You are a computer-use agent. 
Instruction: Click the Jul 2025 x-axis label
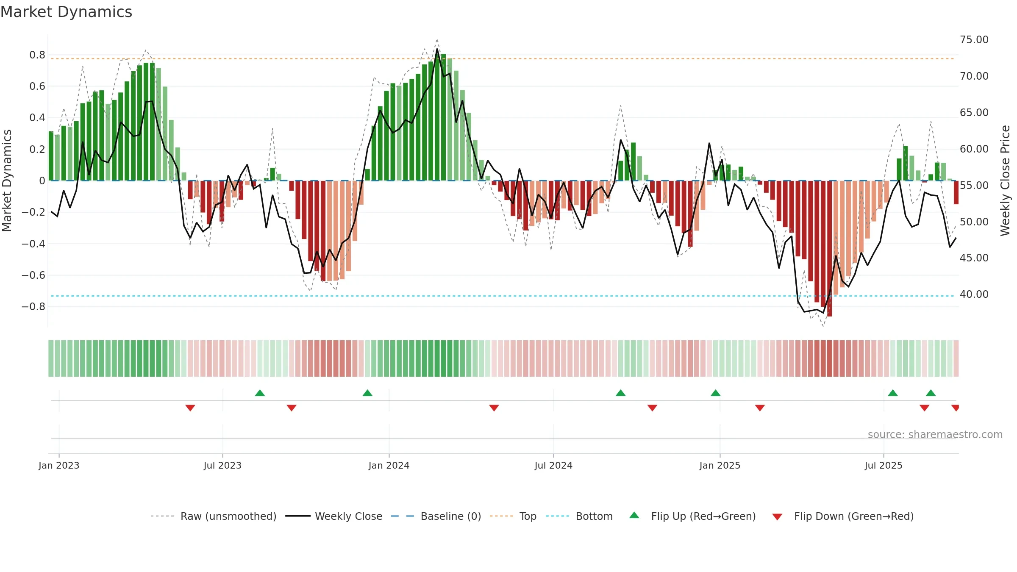coord(884,465)
